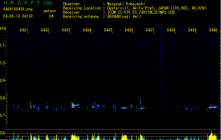Click the Receiving Location label
Screen dimensions: 221x140
point(82,8)
